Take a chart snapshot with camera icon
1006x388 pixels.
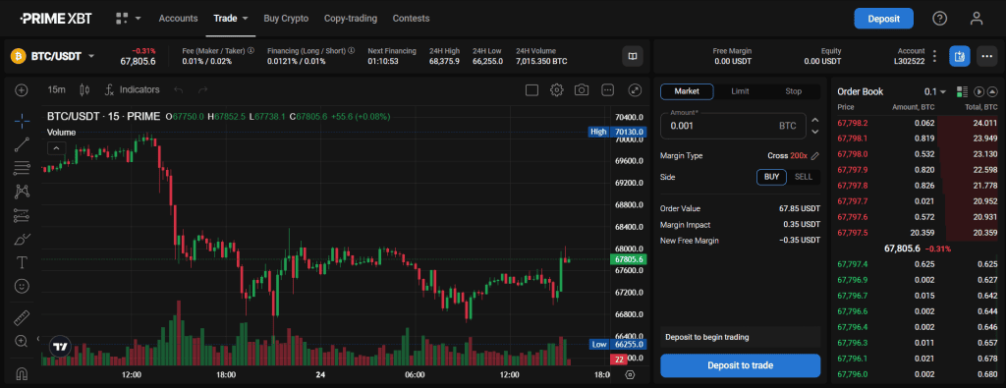582,89
